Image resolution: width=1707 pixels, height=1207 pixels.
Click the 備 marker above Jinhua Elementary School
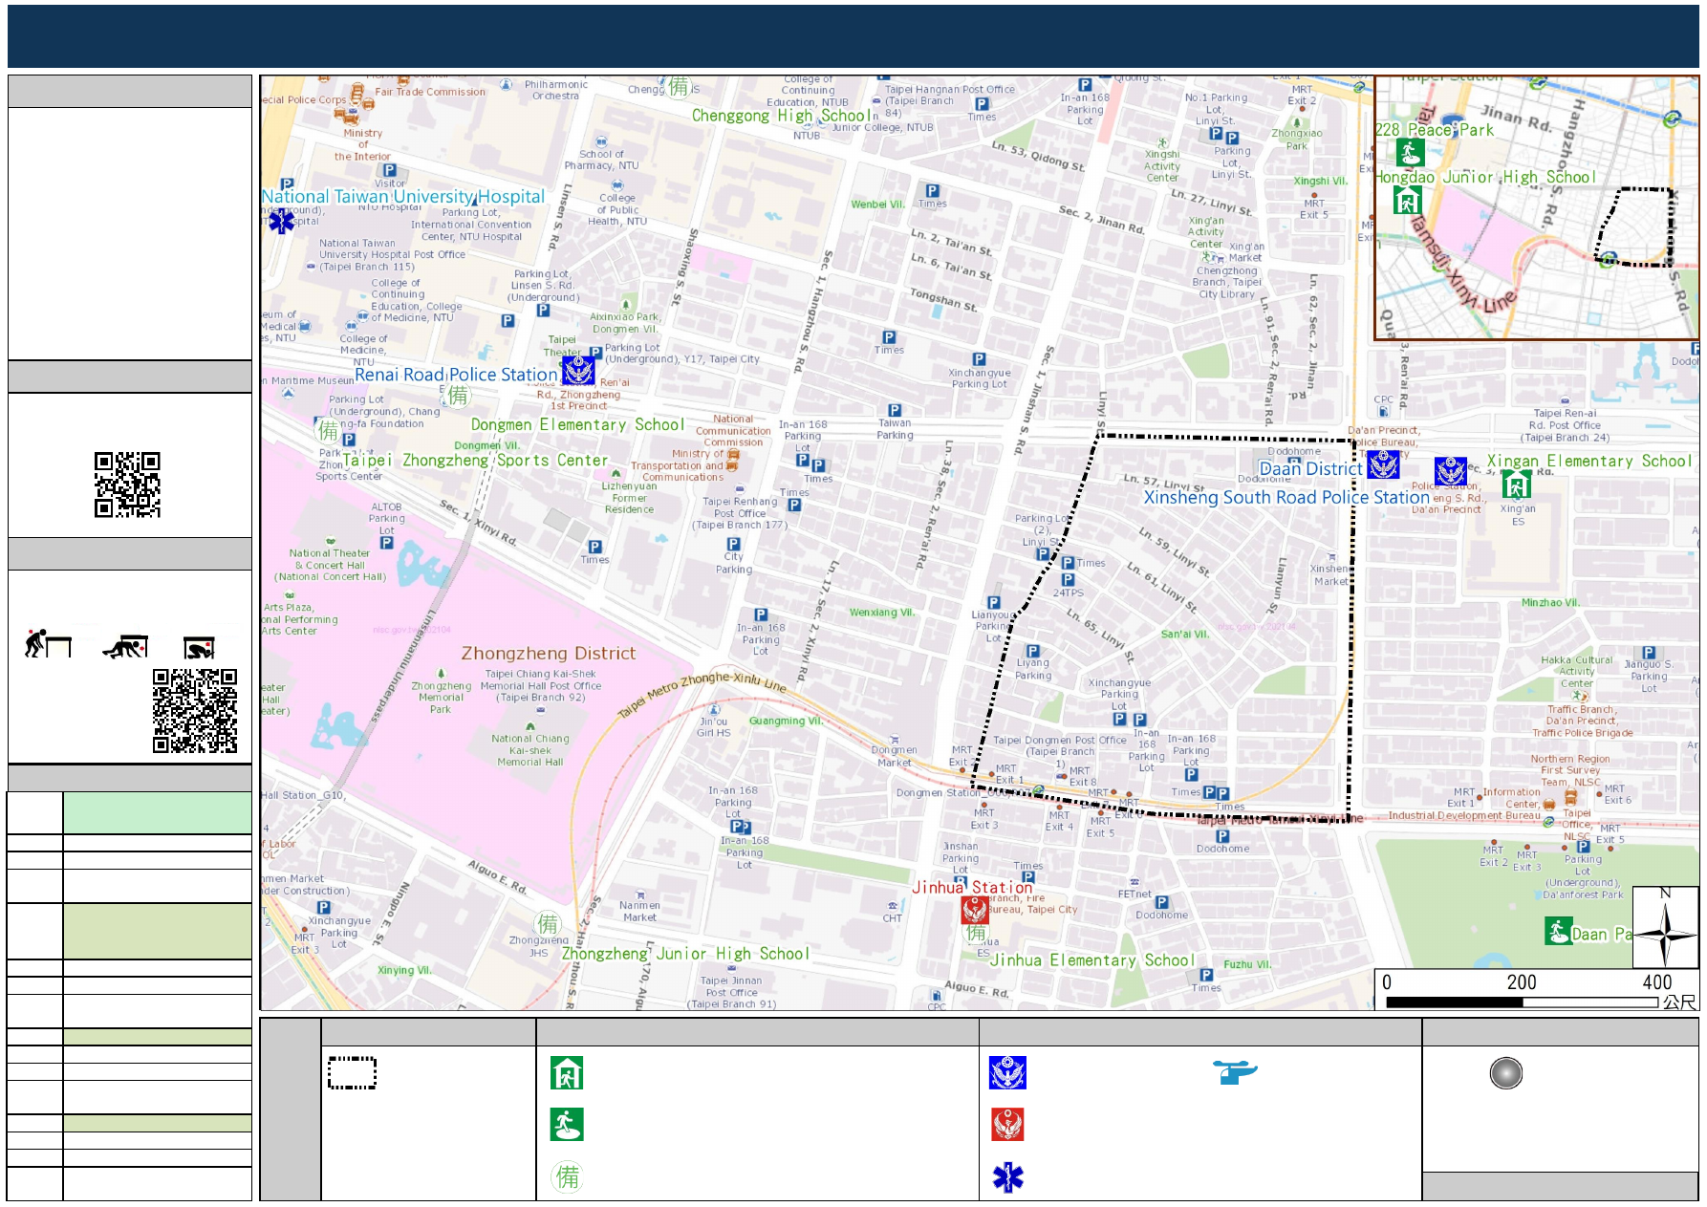[x=976, y=933]
